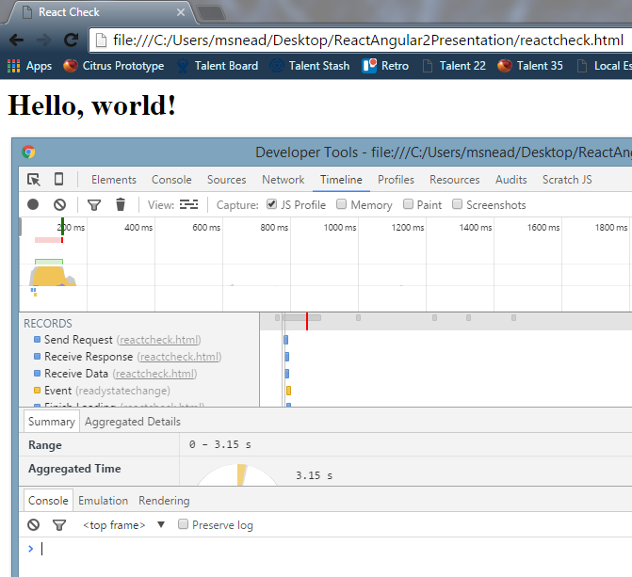
Task: Open the console filter funnel icon
Action: [x=59, y=525]
